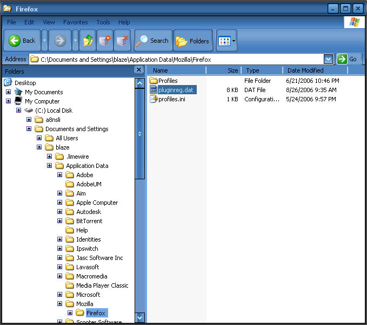The height and width of the screenshot is (325, 367).
Task: Click the Adobe folder icon
Action: (x=70, y=175)
